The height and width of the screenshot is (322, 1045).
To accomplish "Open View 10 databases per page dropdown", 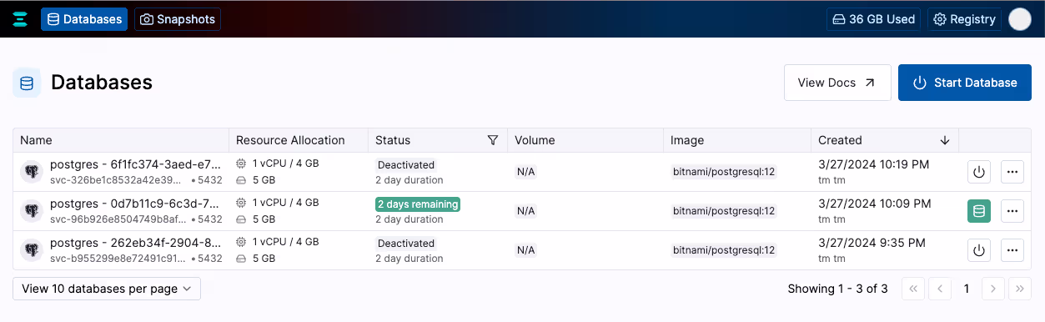I will (107, 289).
